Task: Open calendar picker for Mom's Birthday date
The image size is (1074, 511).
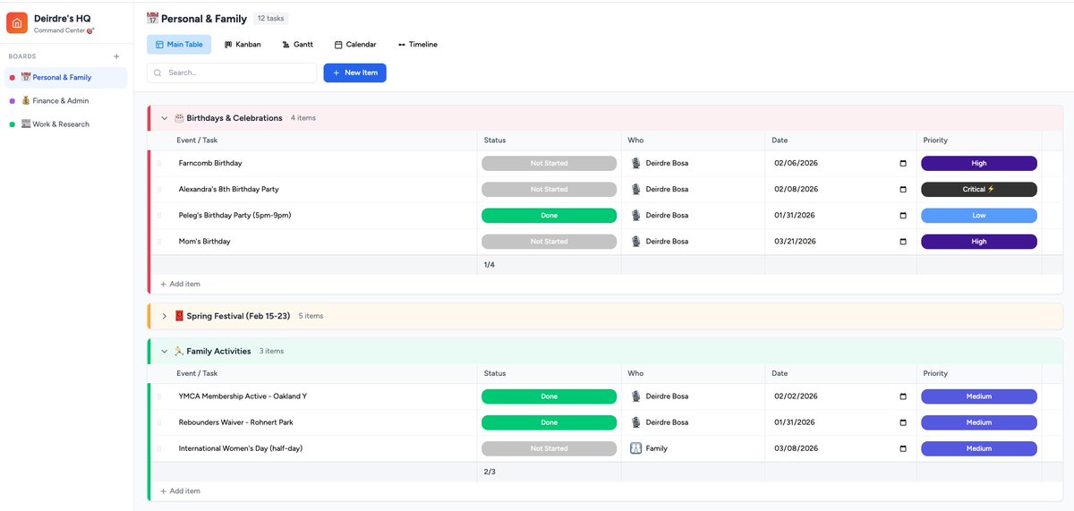Action: point(902,242)
